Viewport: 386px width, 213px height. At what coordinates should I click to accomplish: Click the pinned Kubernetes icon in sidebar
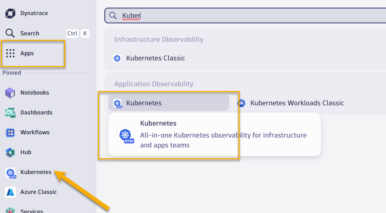coord(10,172)
